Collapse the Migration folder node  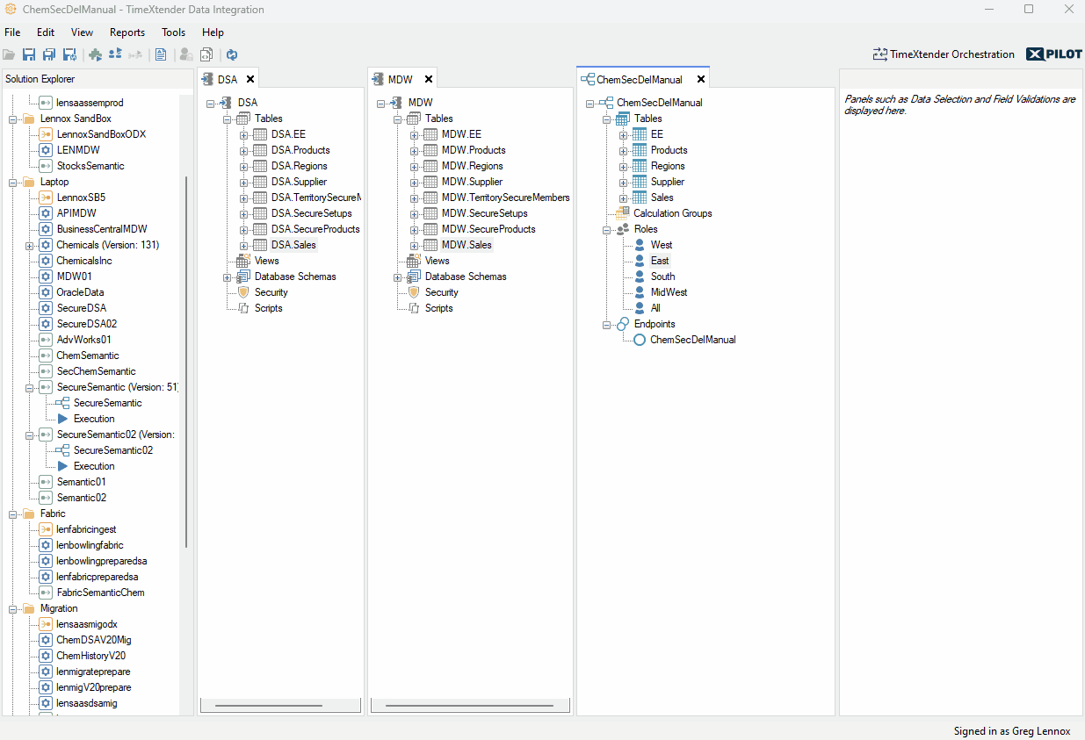click(13, 609)
